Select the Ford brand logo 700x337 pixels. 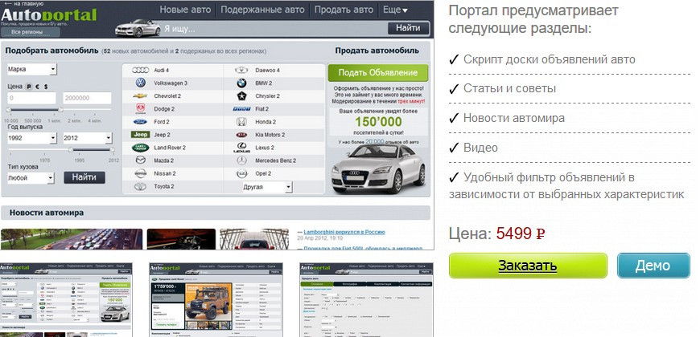(140, 122)
